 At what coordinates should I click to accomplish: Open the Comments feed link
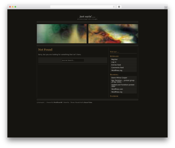pos(117,68)
